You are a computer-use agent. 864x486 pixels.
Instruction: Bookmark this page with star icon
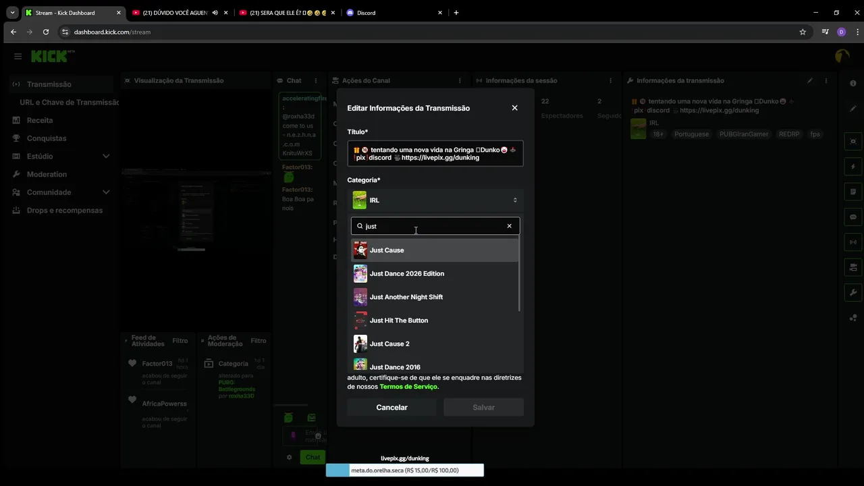click(803, 32)
